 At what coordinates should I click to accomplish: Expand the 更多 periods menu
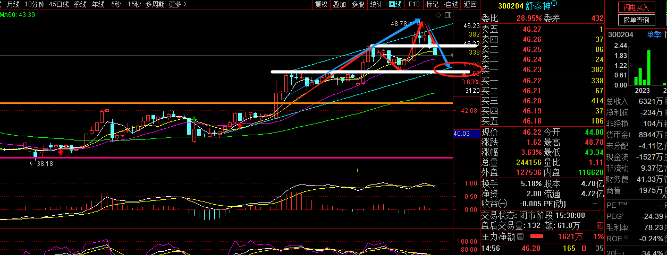click(178, 4)
